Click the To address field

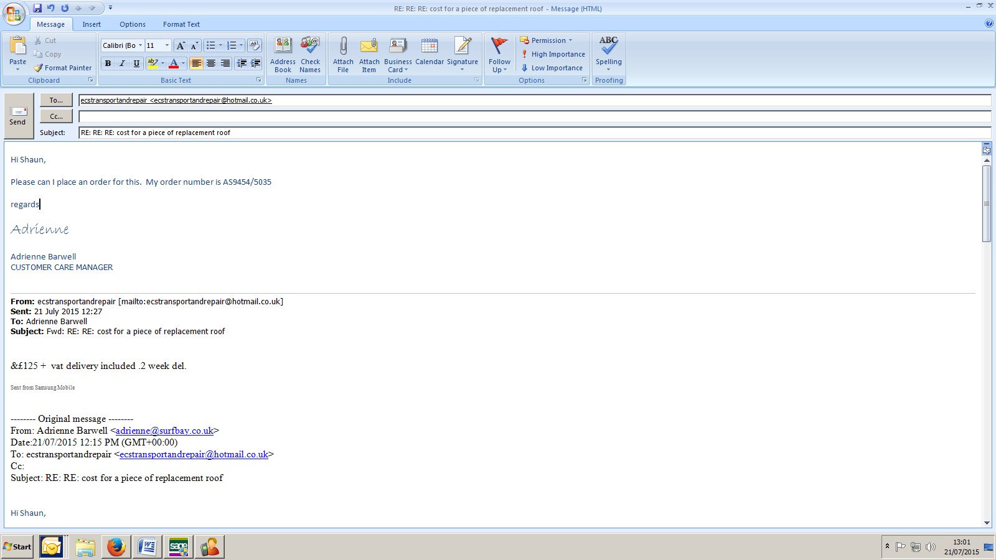coord(535,100)
